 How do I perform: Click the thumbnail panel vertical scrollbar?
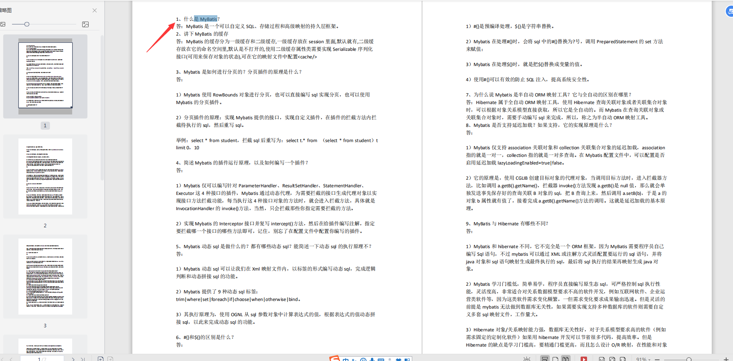point(102,108)
